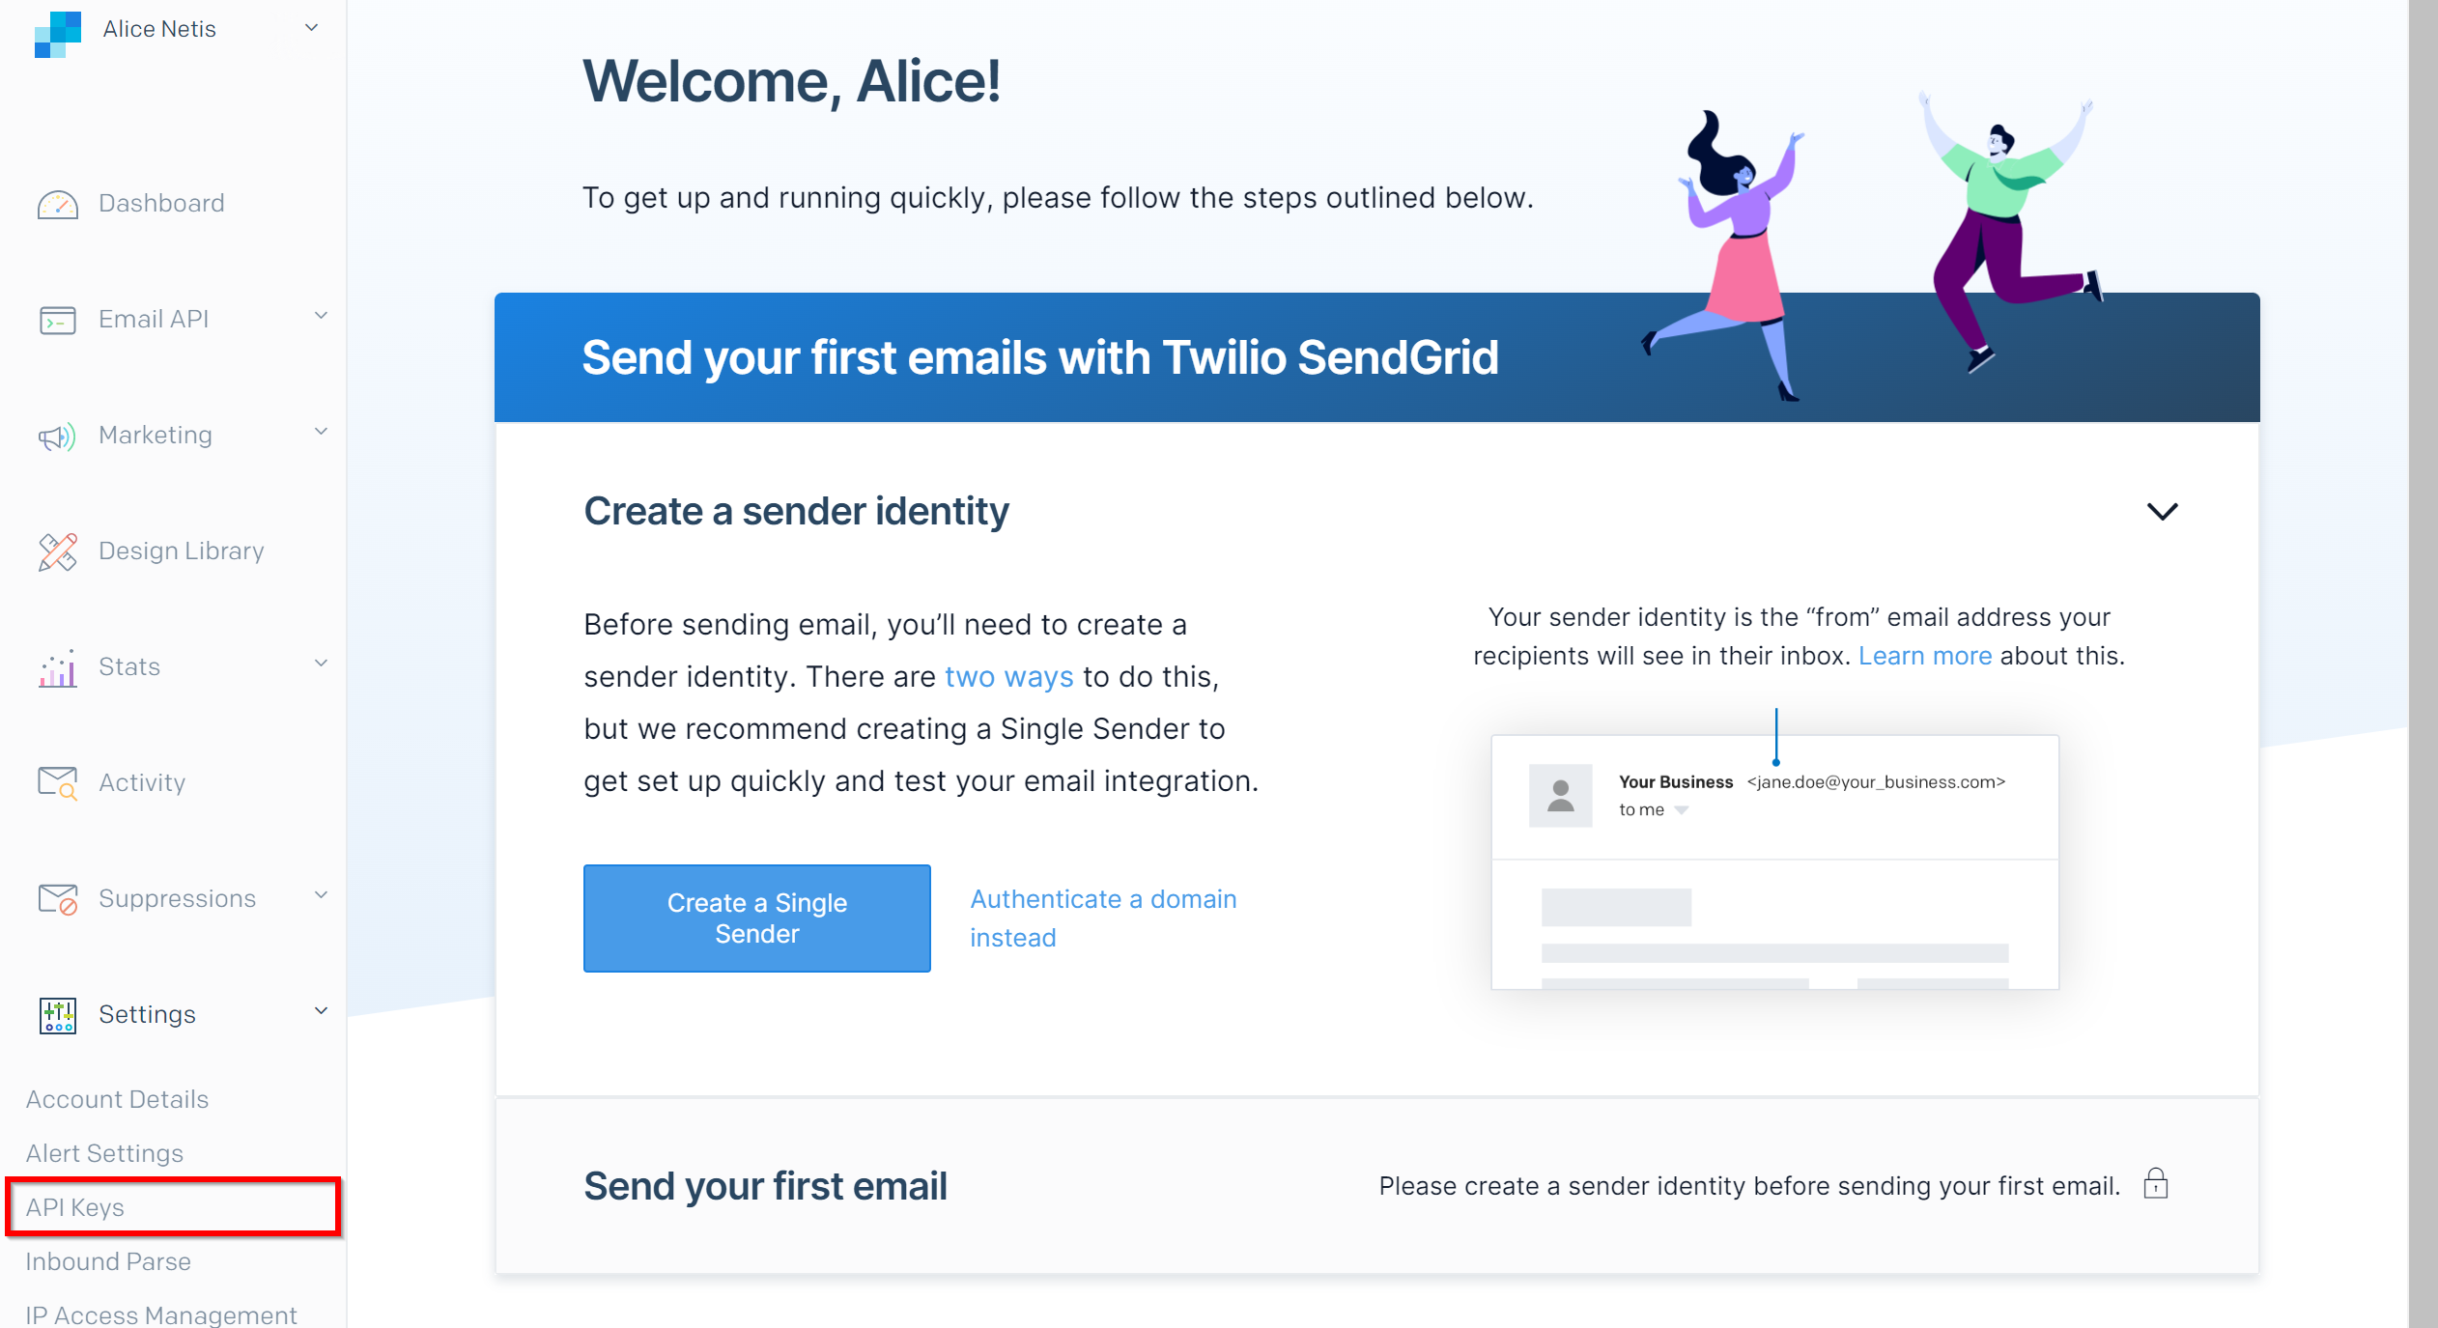Click the two ways hyperlink
The height and width of the screenshot is (1328, 2438).
coord(1008,675)
